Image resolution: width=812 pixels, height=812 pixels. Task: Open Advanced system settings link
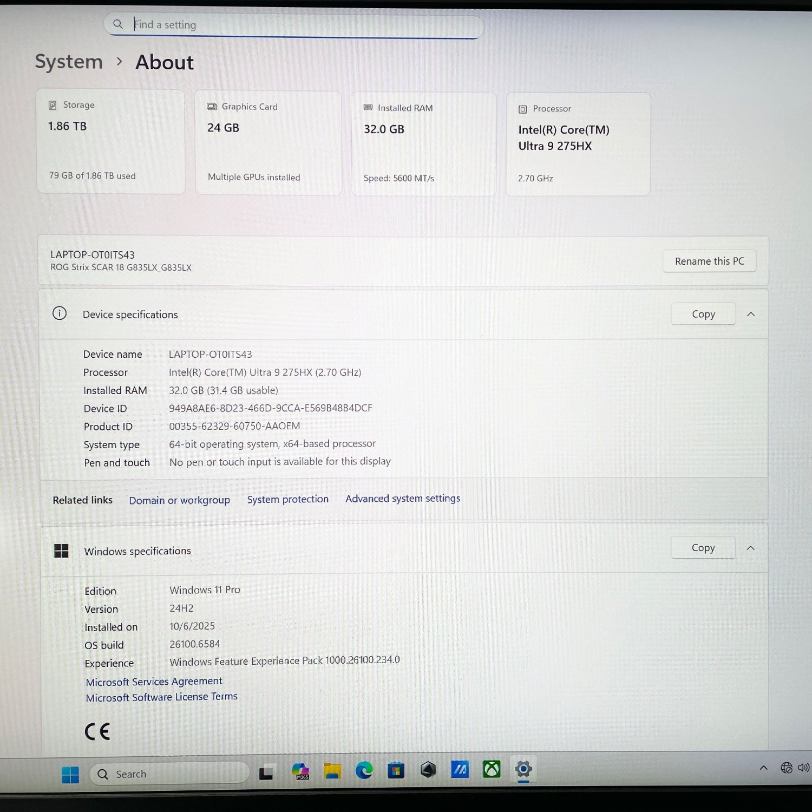click(403, 499)
